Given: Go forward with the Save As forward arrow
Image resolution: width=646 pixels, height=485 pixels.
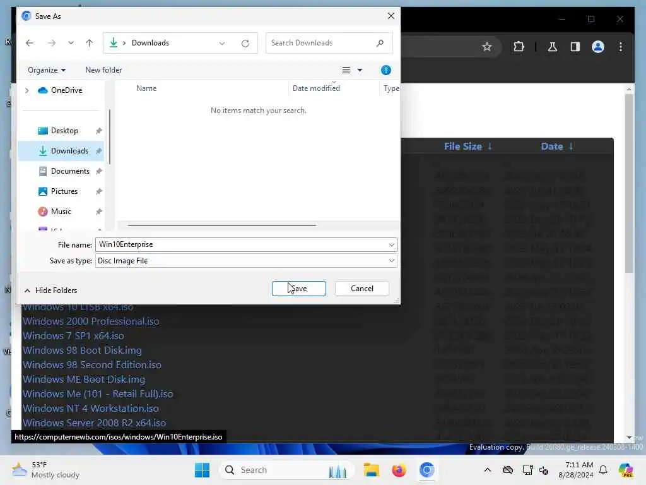Looking at the screenshot, I should pyautogui.click(x=52, y=43).
